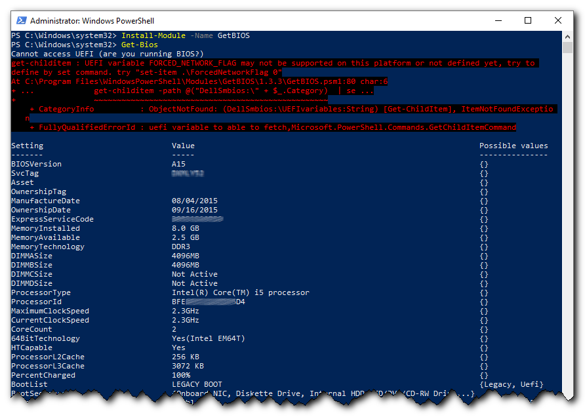The width and height of the screenshot is (585, 417).
Task: Click the 'Setting' column header
Action: (28, 146)
